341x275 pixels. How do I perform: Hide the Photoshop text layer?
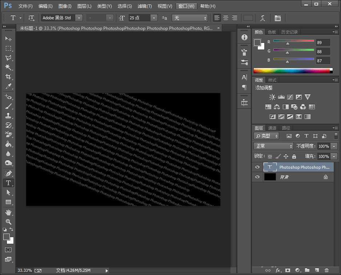click(257, 167)
